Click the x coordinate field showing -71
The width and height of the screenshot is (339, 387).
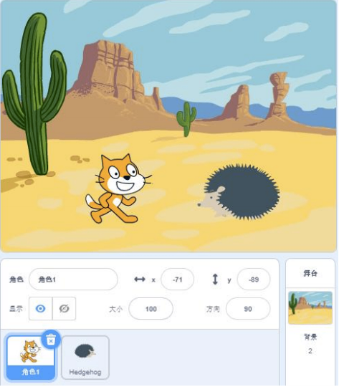pos(177,279)
